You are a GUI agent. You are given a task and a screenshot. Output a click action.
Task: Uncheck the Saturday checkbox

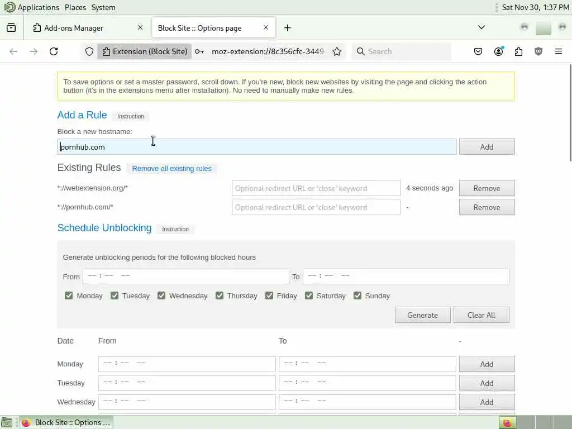point(309,295)
